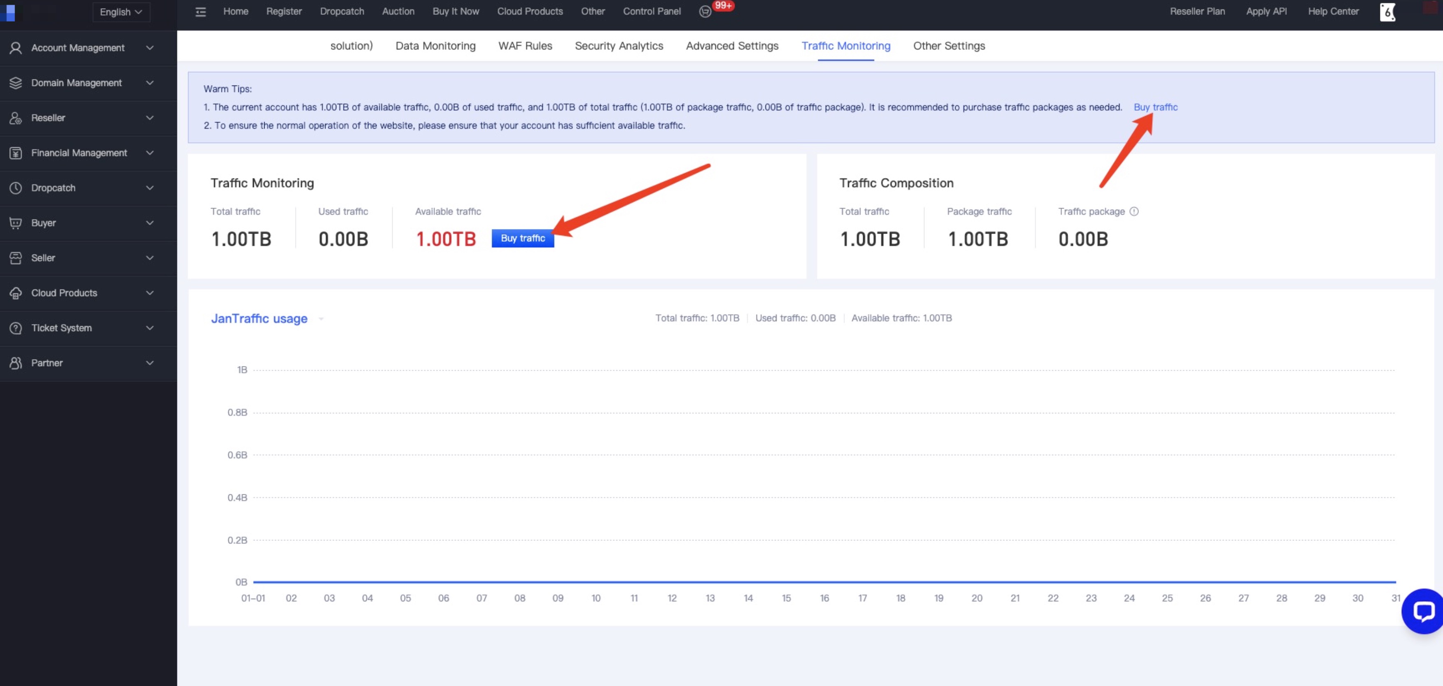Open the user avatar in top bar
Screen dimensions: 1443x686
pyautogui.click(x=1387, y=12)
